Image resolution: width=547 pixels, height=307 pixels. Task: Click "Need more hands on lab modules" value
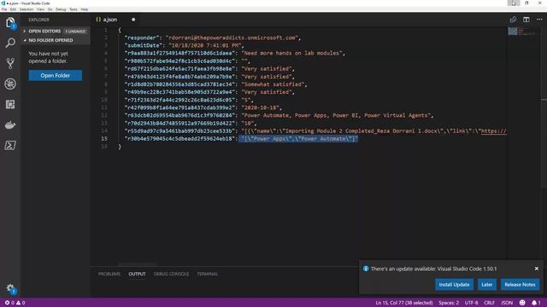pos(291,53)
